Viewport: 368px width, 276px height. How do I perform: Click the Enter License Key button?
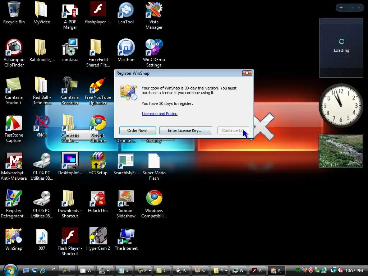tap(185, 130)
